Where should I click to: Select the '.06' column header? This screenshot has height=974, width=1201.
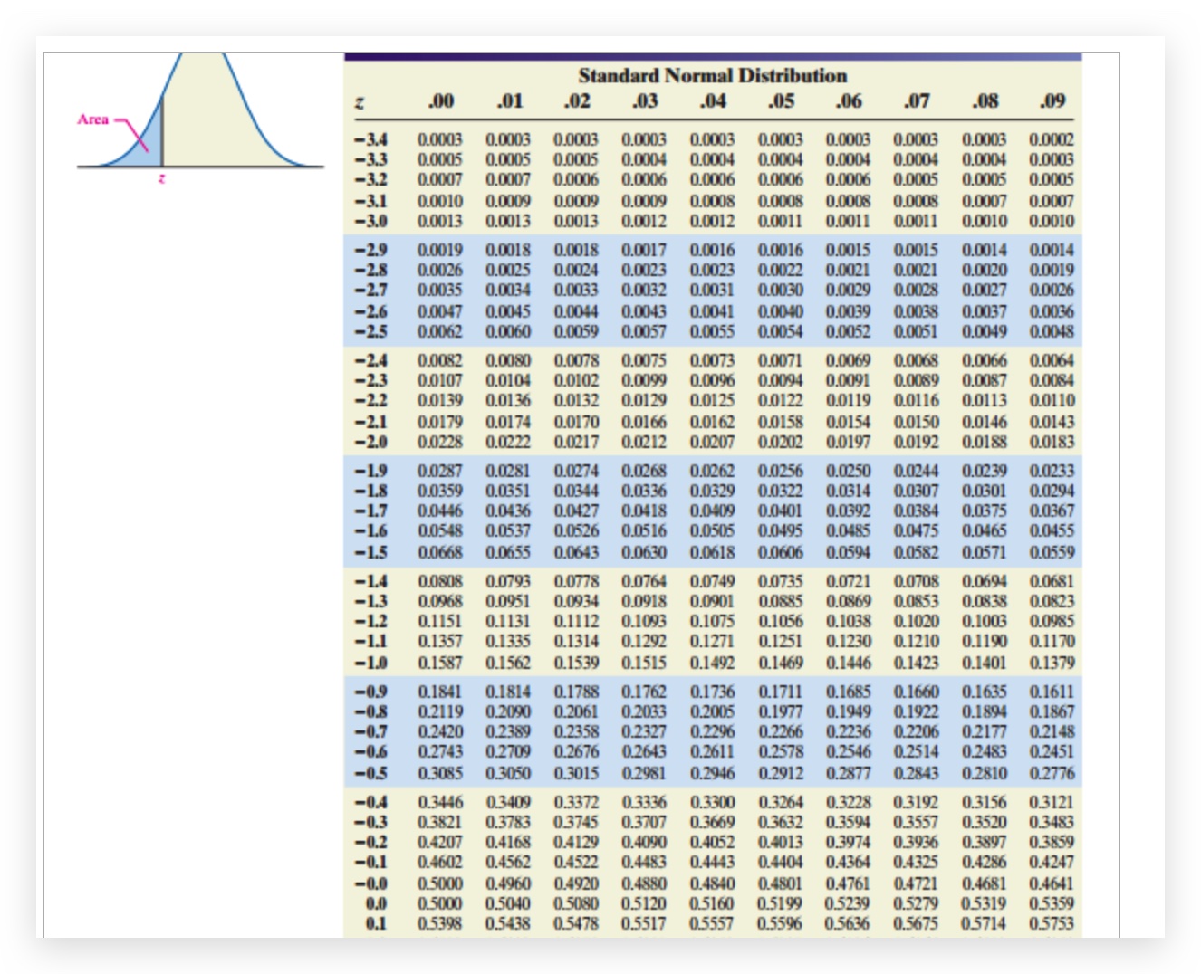pos(849,100)
